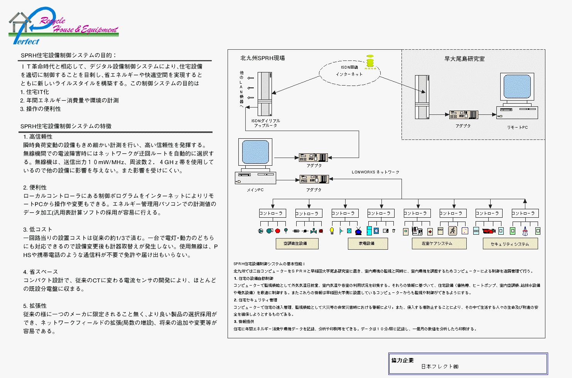Select the walking person icon

coord(452,231)
